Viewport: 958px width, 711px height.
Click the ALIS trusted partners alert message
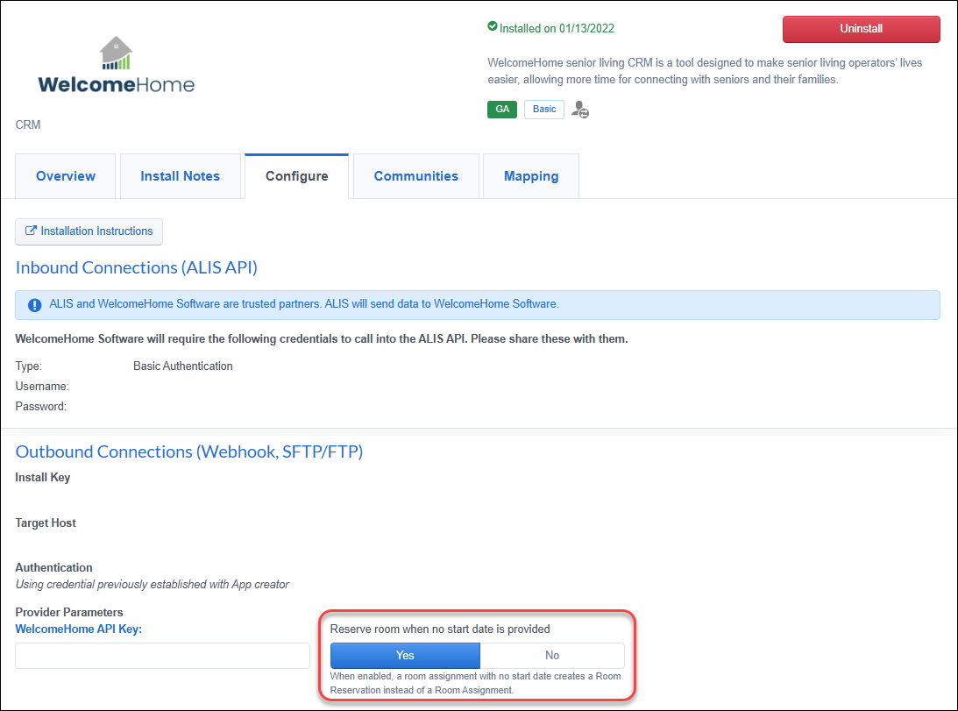(303, 304)
